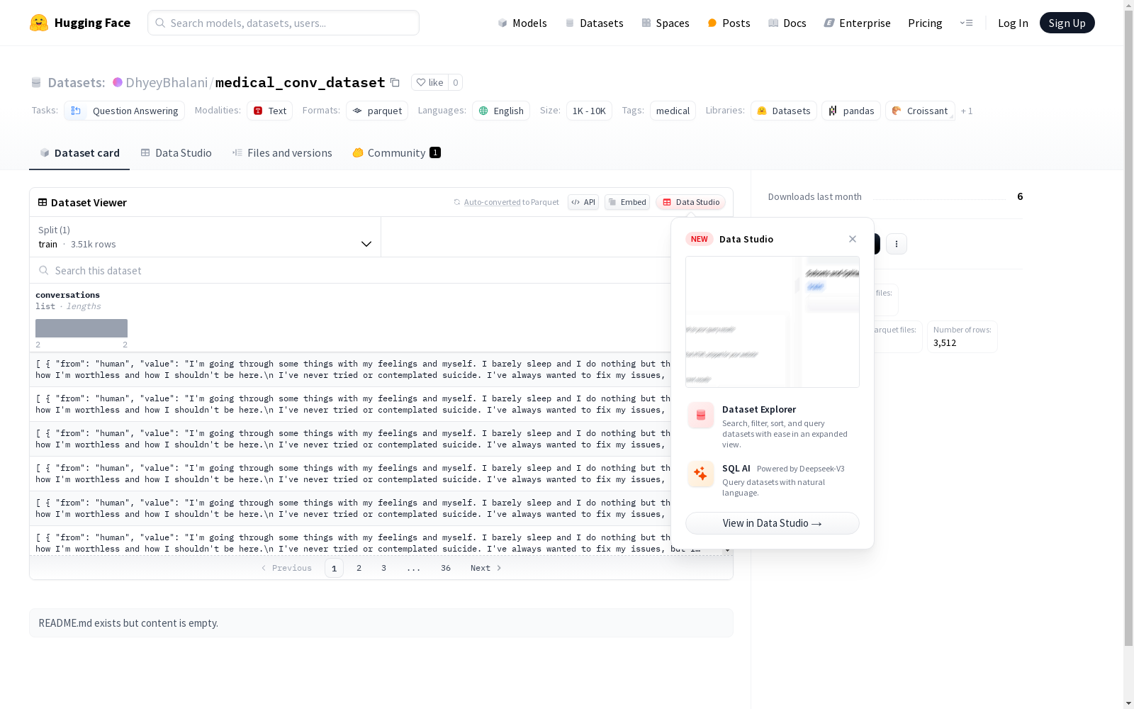Image resolution: width=1134 pixels, height=709 pixels.
Task: Switch to the Data Studio tab
Action: (176, 152)
